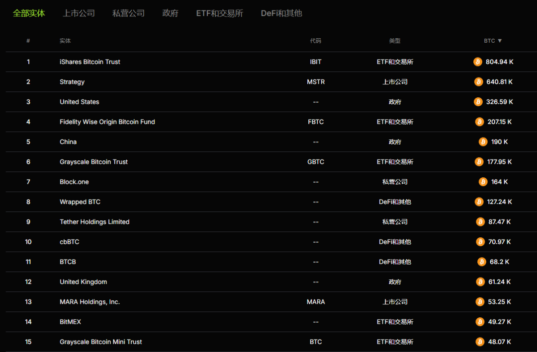Click the GBTC ticker code
The width and height of the screenshot is (537, 352).
coord(315,162)
